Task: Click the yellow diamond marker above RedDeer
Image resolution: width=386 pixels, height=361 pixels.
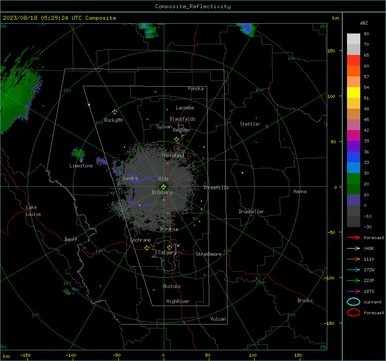Action: tap(177, 140)
